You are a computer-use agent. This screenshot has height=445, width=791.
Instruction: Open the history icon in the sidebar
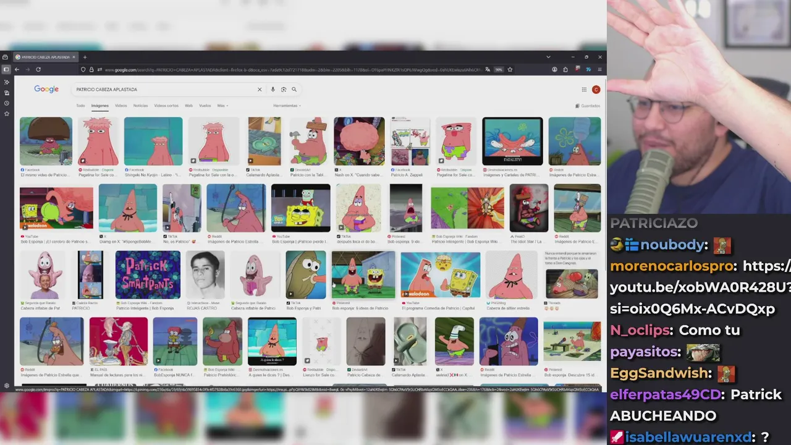[7, 103]
